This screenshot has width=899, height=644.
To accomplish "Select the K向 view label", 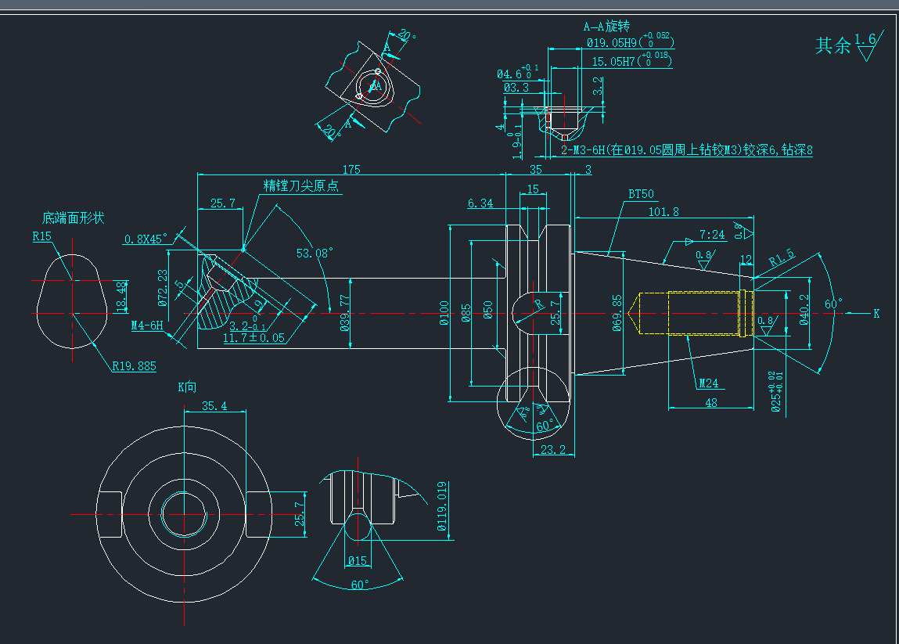I will pyautogui.click(x=188, y=386).
